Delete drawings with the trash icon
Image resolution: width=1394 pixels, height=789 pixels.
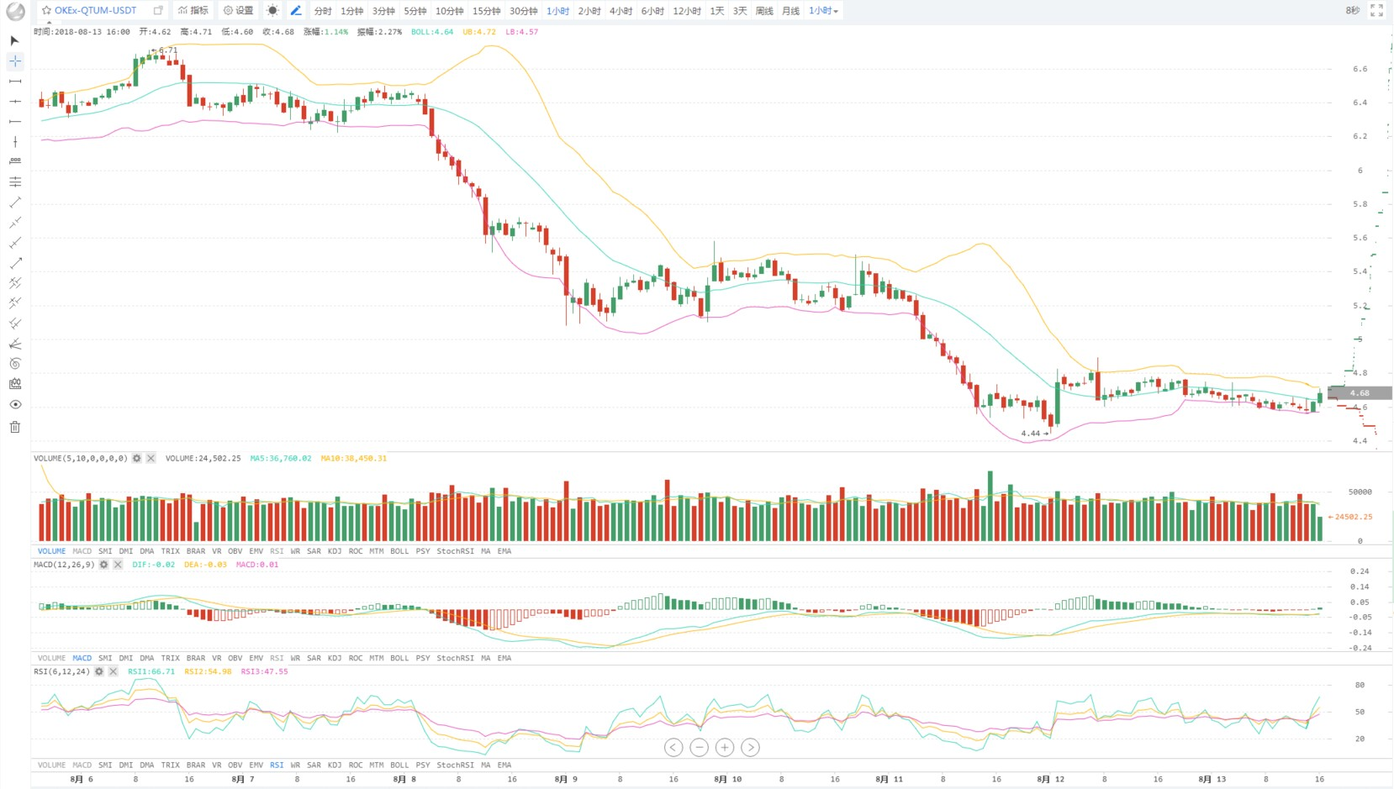[x=15, y=427]
